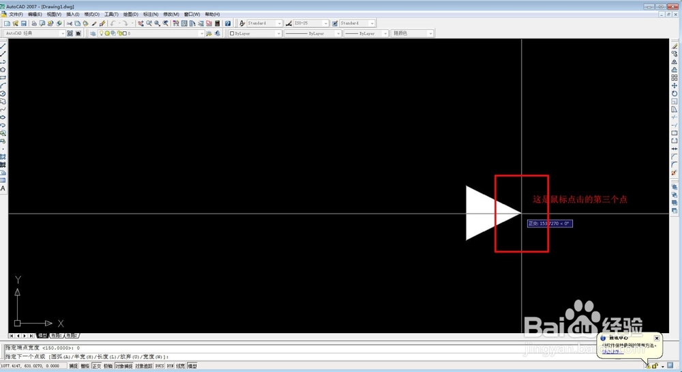Select the Circle tool in Draw toolbar

(3, 94)
